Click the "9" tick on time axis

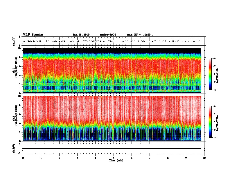coord(186,158)
